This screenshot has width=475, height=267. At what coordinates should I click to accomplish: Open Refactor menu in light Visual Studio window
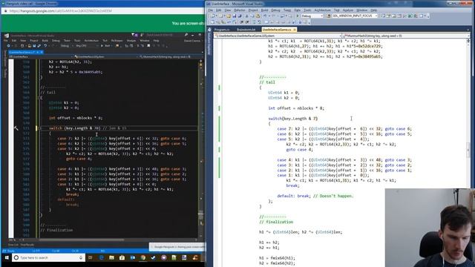(239, 10)
